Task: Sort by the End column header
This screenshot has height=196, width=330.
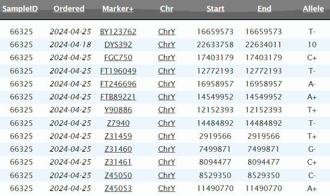Action: pos(264,9)
